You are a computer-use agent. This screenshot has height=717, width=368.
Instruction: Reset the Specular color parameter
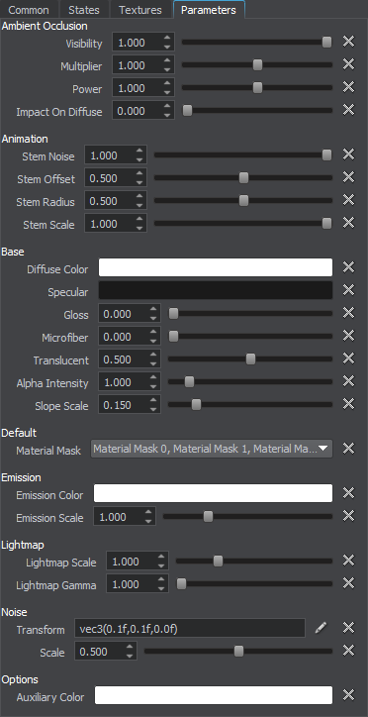pos(348,290)
